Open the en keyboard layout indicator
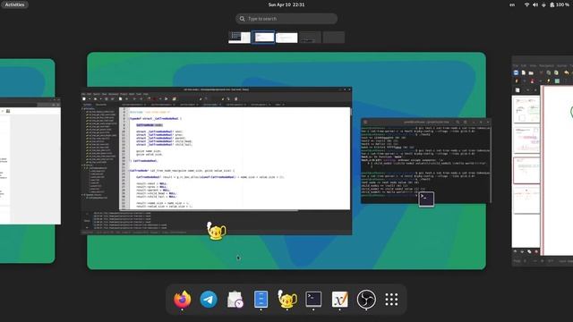This screenshot has width=573, height=322. click(512, 4)
